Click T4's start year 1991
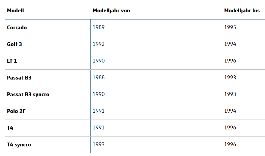Viewport: 265px width, 156px height. 98,128
